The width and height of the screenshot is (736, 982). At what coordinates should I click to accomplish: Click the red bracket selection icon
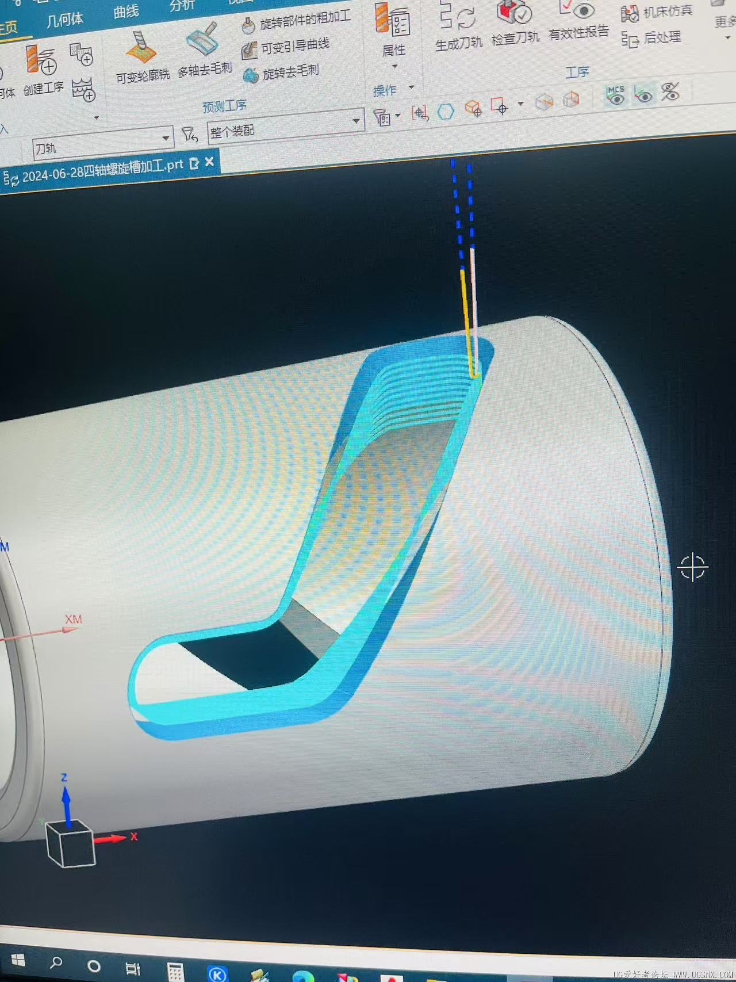(420, 113)
